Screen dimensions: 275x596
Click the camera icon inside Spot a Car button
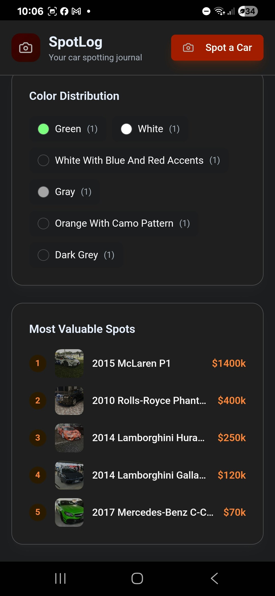(188, 48)
